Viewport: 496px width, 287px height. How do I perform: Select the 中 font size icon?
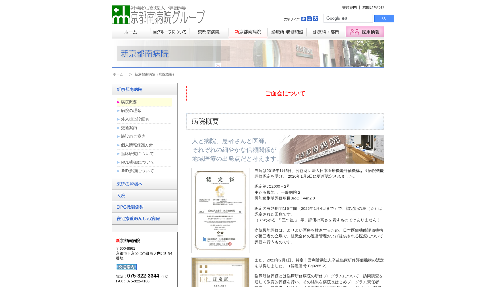coord(309,18)
